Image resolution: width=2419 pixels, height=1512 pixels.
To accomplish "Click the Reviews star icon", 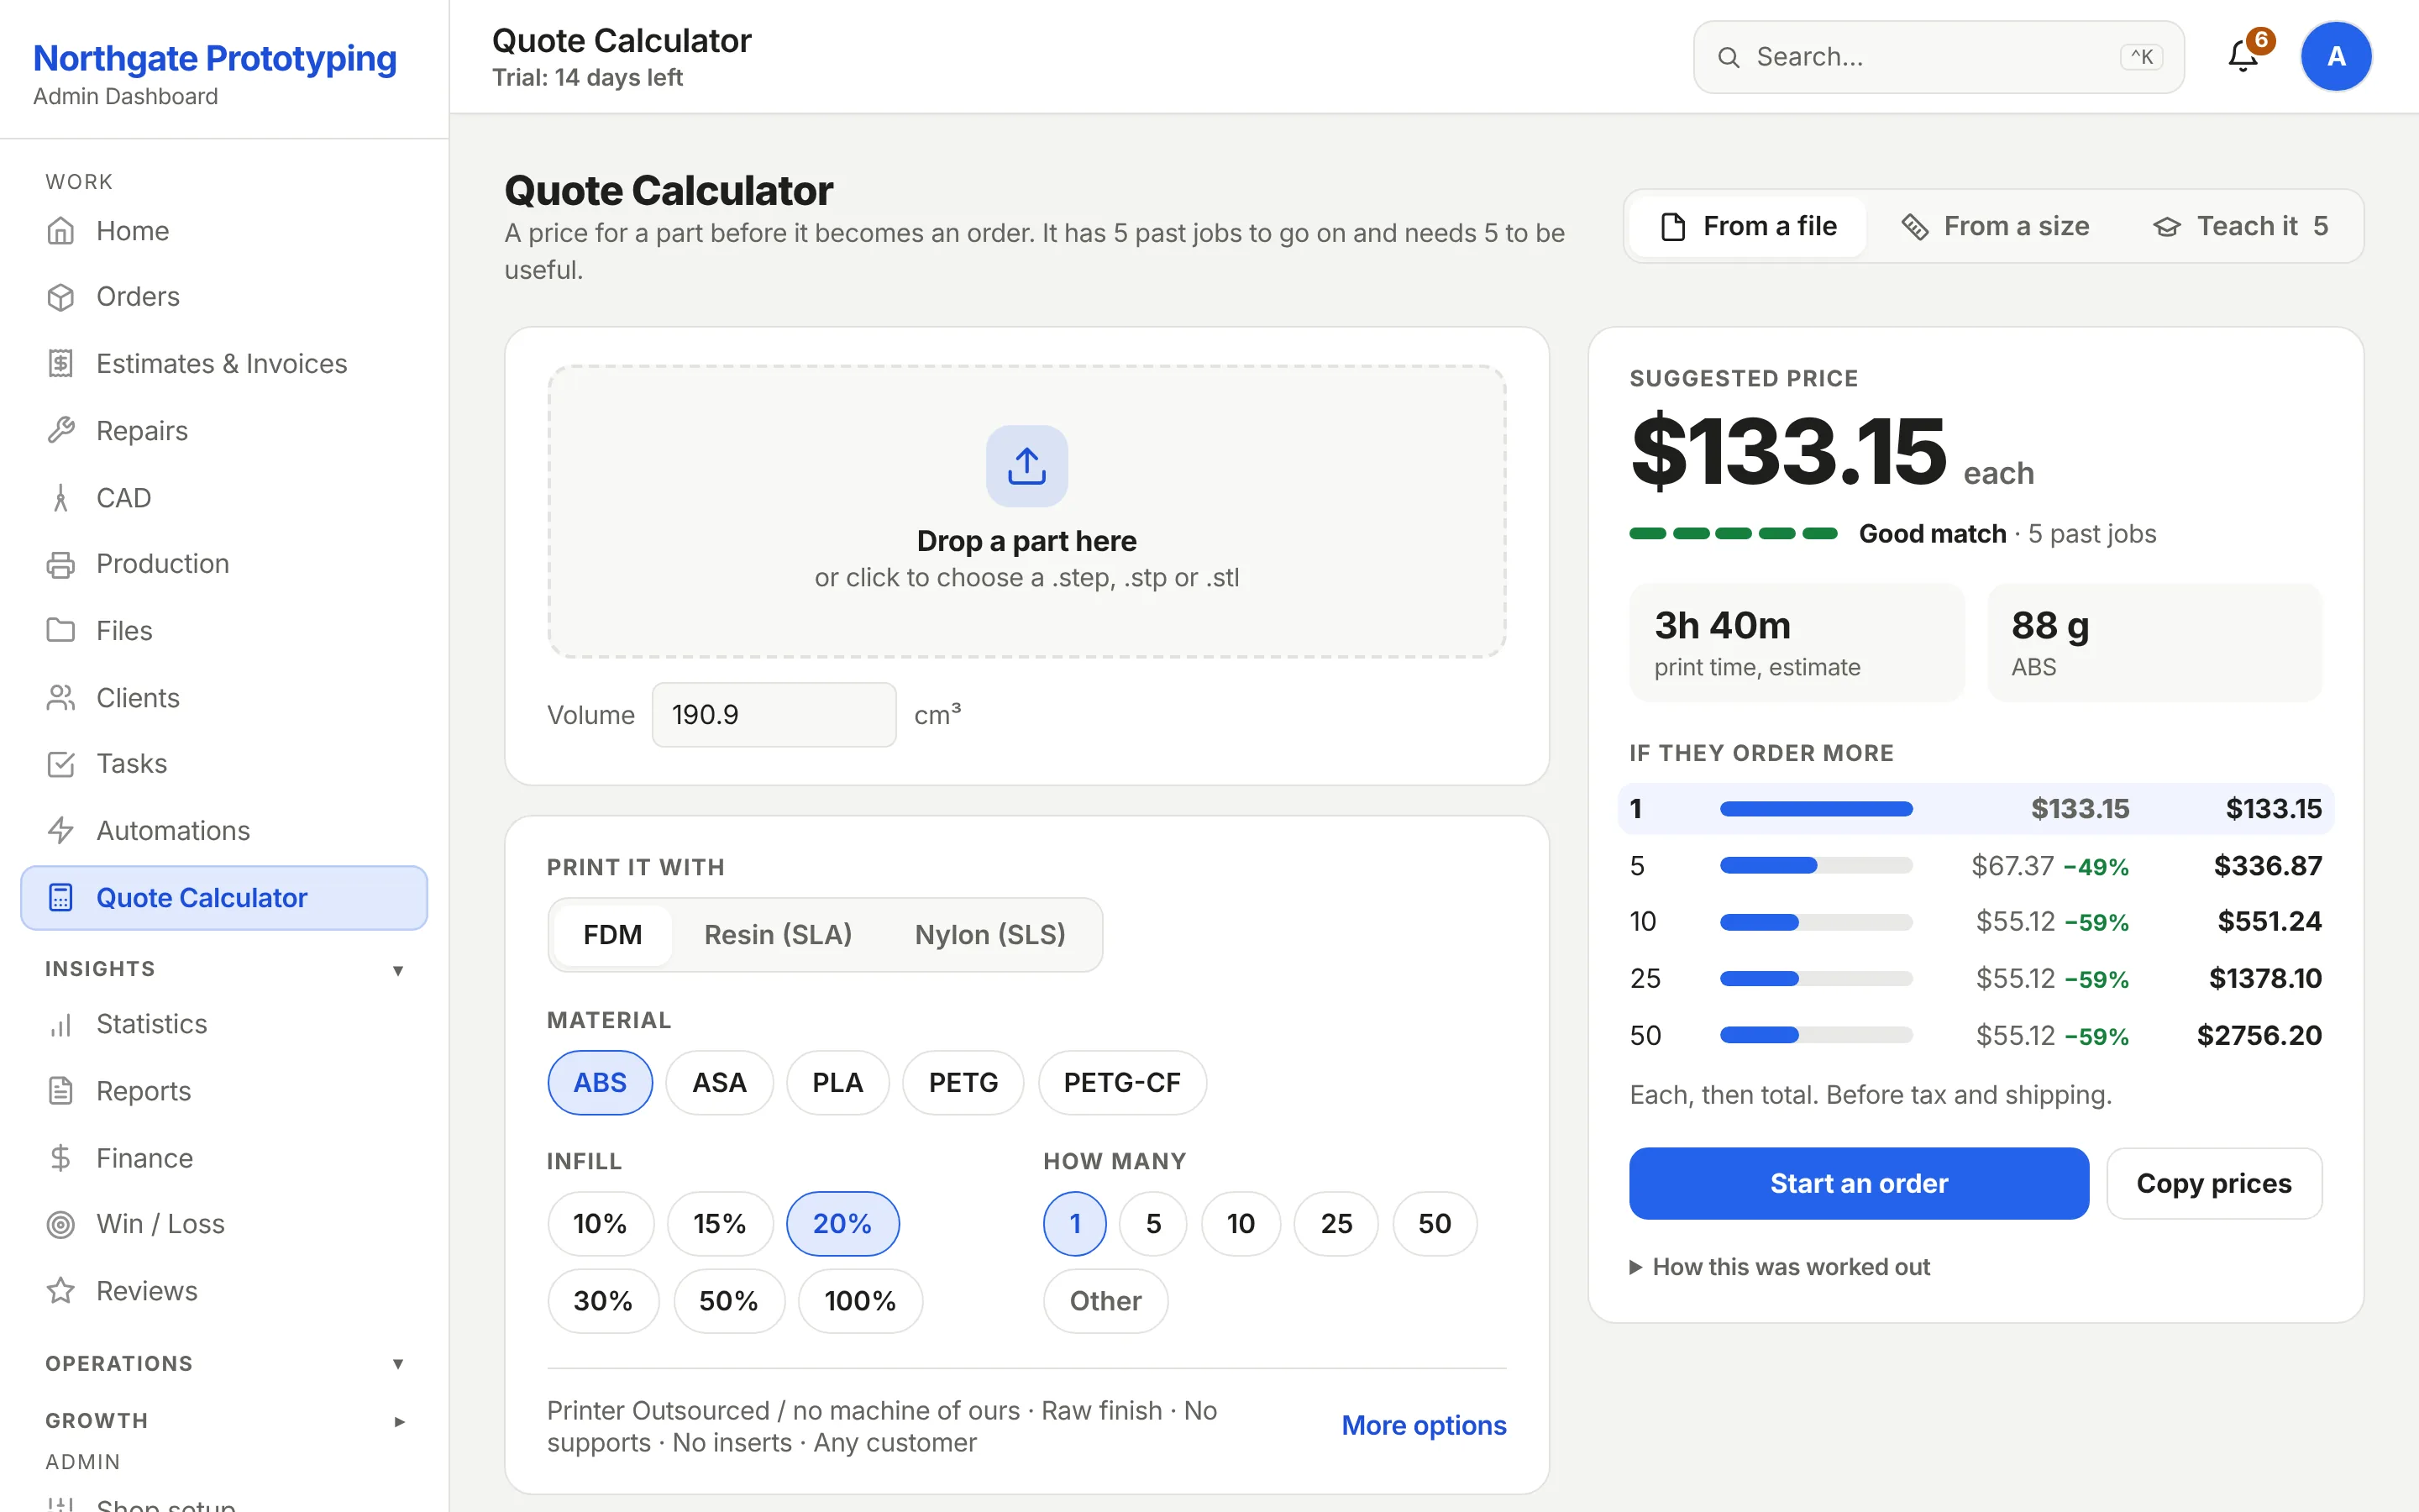I will tap(61, 1291).
